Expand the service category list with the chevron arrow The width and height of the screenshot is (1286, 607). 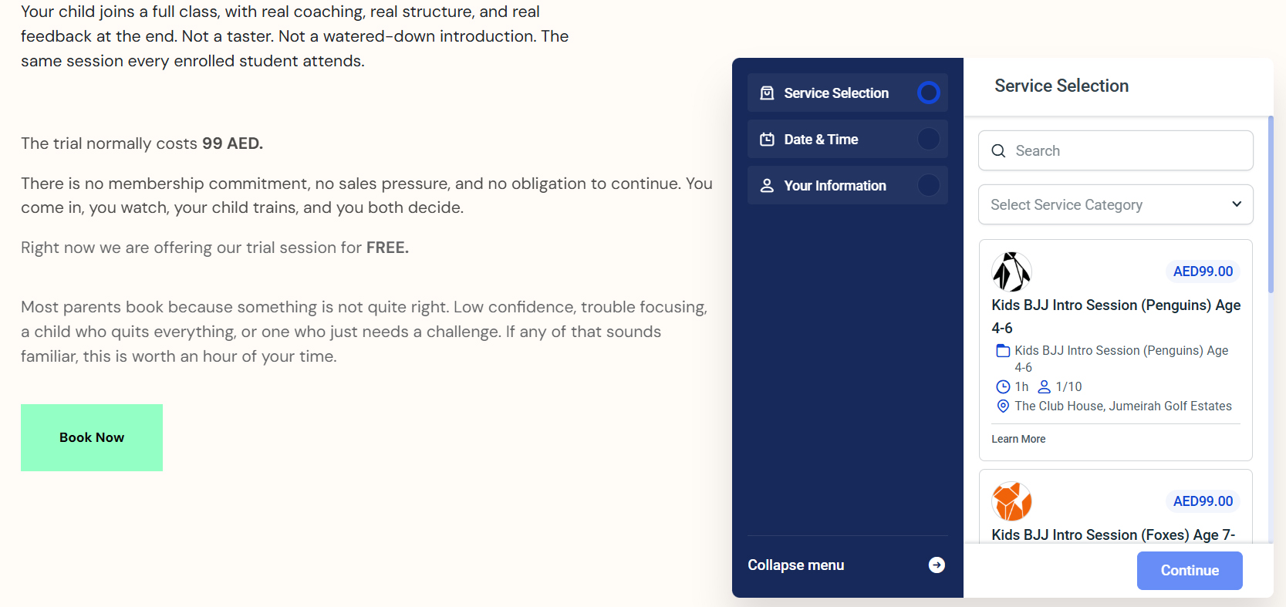(x=1237, y=204)
